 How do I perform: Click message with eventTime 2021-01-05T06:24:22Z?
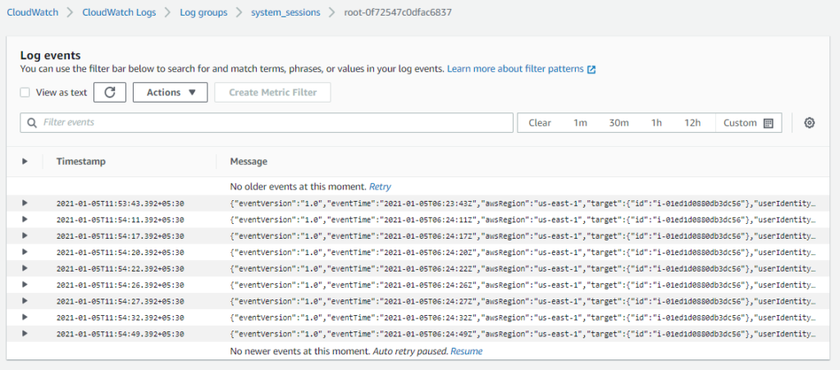pos(523,269)
